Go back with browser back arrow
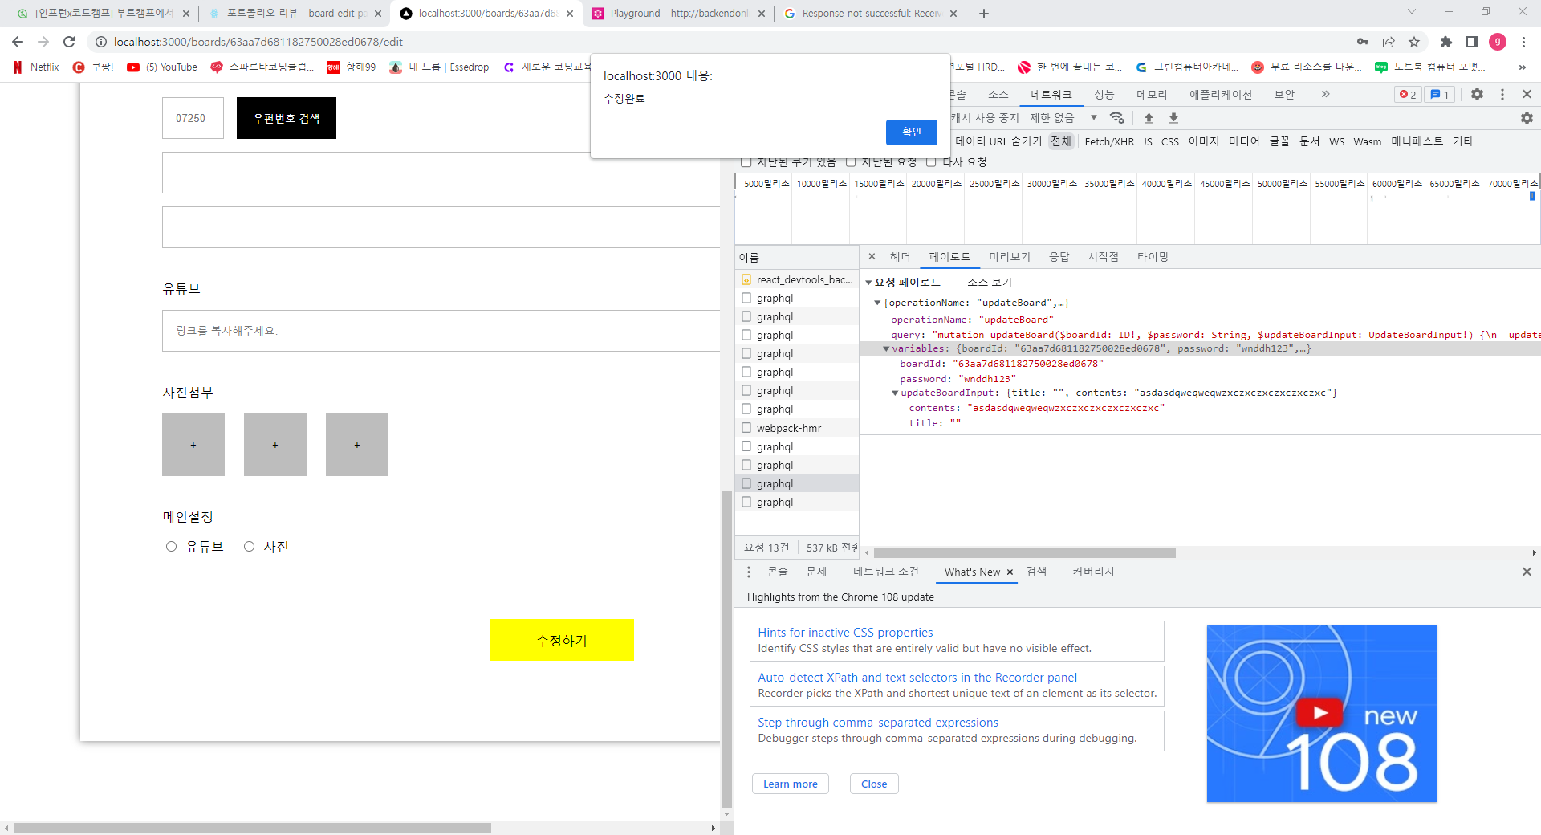The height and width of the screenshot is (835, 1541). pos(18,42)
